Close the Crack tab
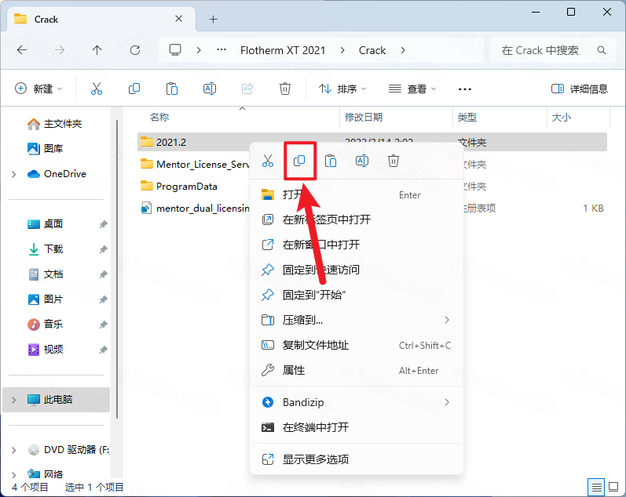Viewport: 626px width, 497px height. click(x=179, y=19)
